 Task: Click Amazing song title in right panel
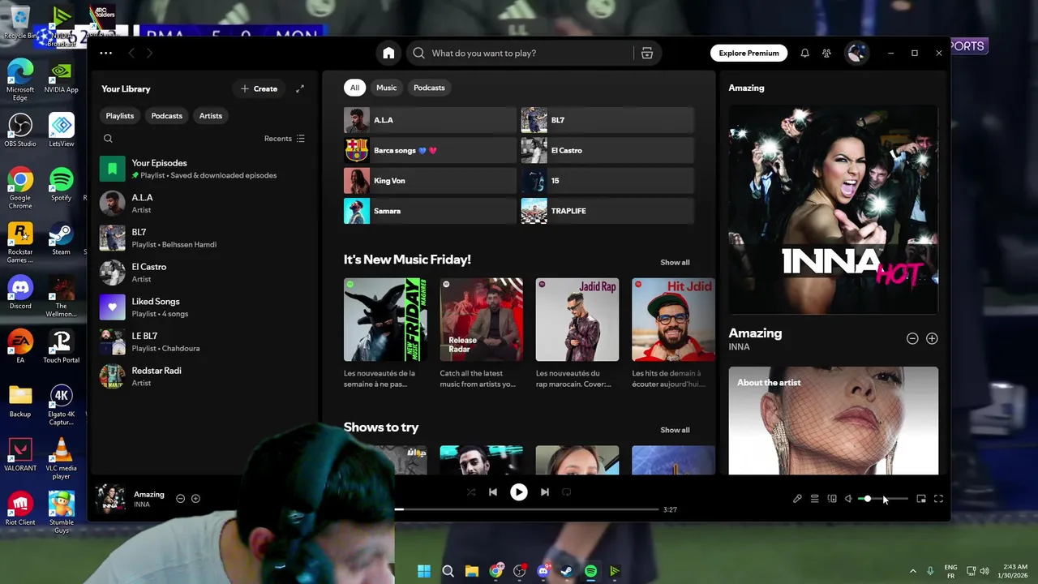(x=755, y=333)
